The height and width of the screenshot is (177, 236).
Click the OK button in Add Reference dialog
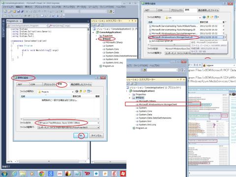pos(81,136)
